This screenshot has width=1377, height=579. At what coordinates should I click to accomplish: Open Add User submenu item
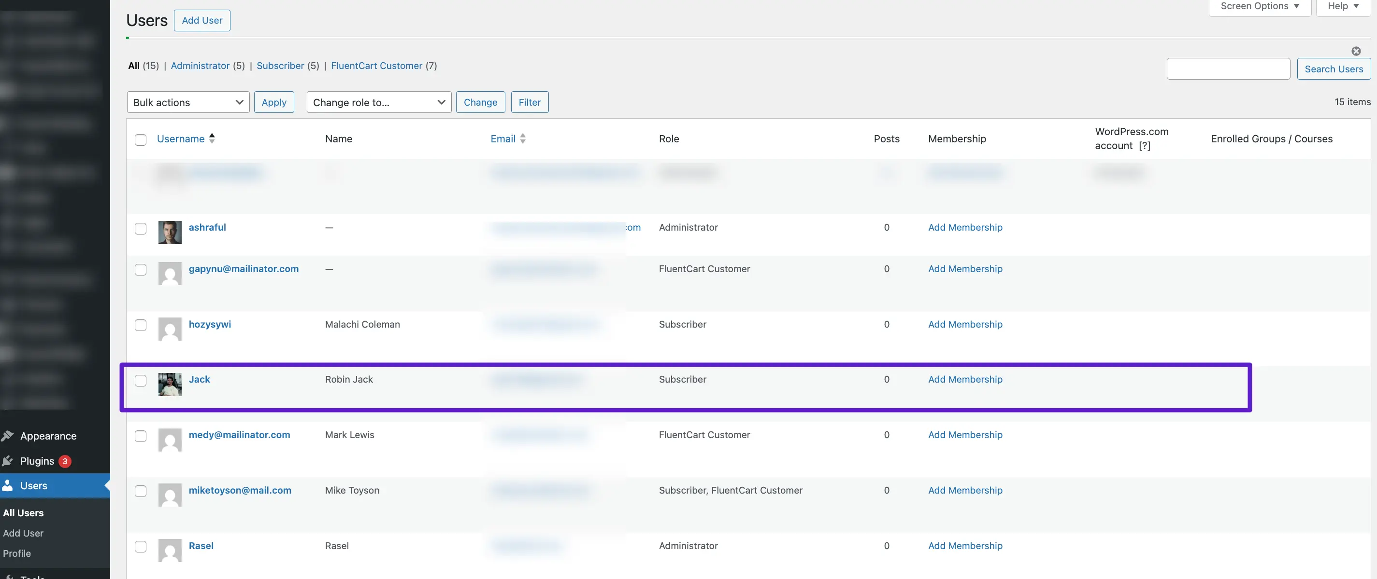pos(23,533)
